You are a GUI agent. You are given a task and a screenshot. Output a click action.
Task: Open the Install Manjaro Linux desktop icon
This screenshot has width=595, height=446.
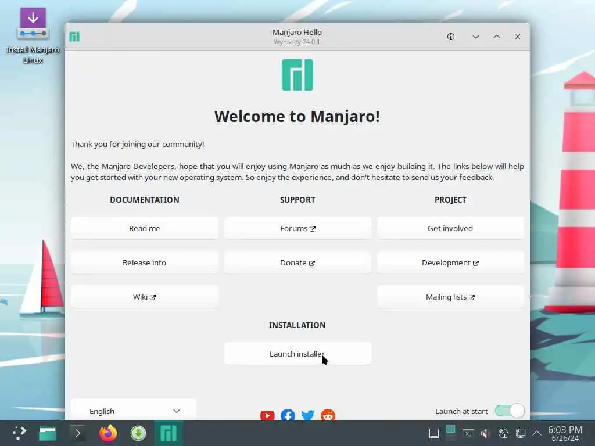[33, 35]
